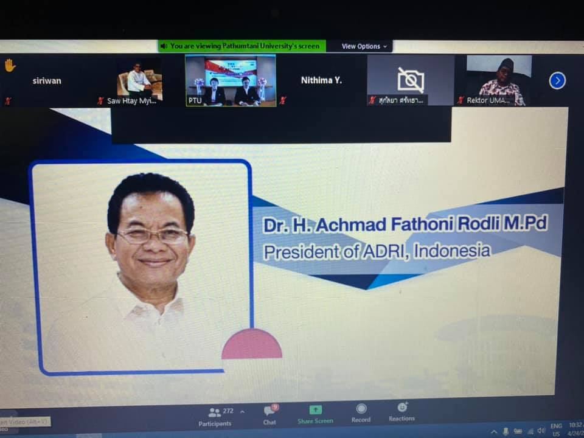
Task: Click the green screen-viewing notification banner
Action: point(243,46)
